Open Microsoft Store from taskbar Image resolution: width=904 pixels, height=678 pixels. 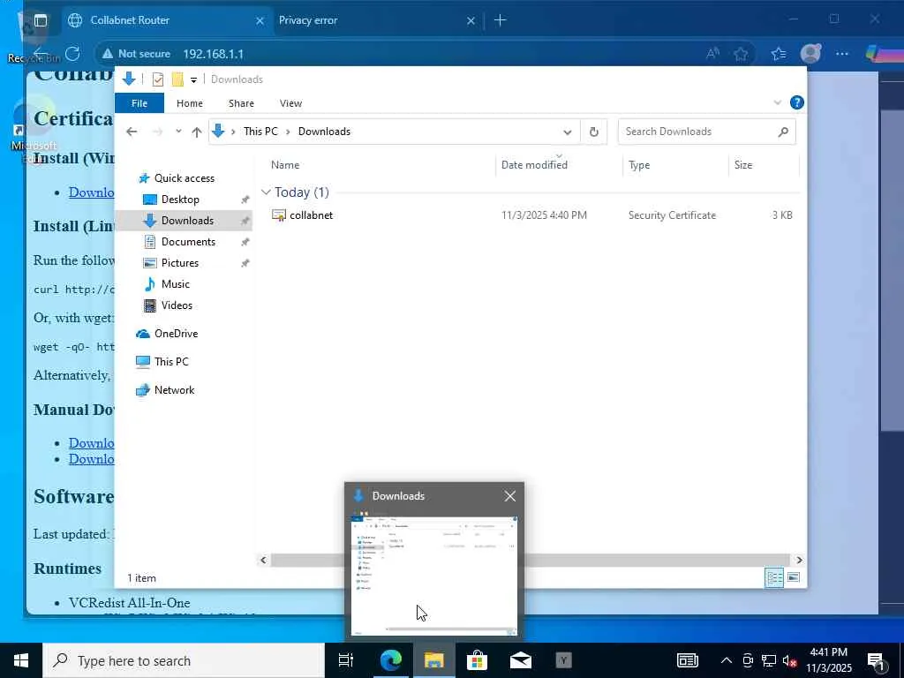click(477, 660)
